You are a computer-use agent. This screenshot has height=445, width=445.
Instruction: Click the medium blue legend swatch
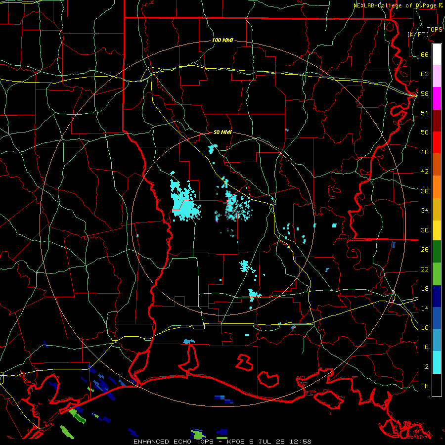pyautogui.click(x=437, y=318)
